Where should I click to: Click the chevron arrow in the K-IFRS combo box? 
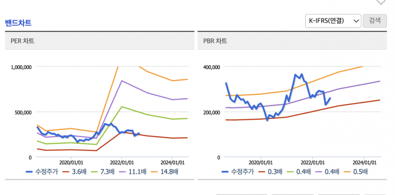[x=356, y=21]
